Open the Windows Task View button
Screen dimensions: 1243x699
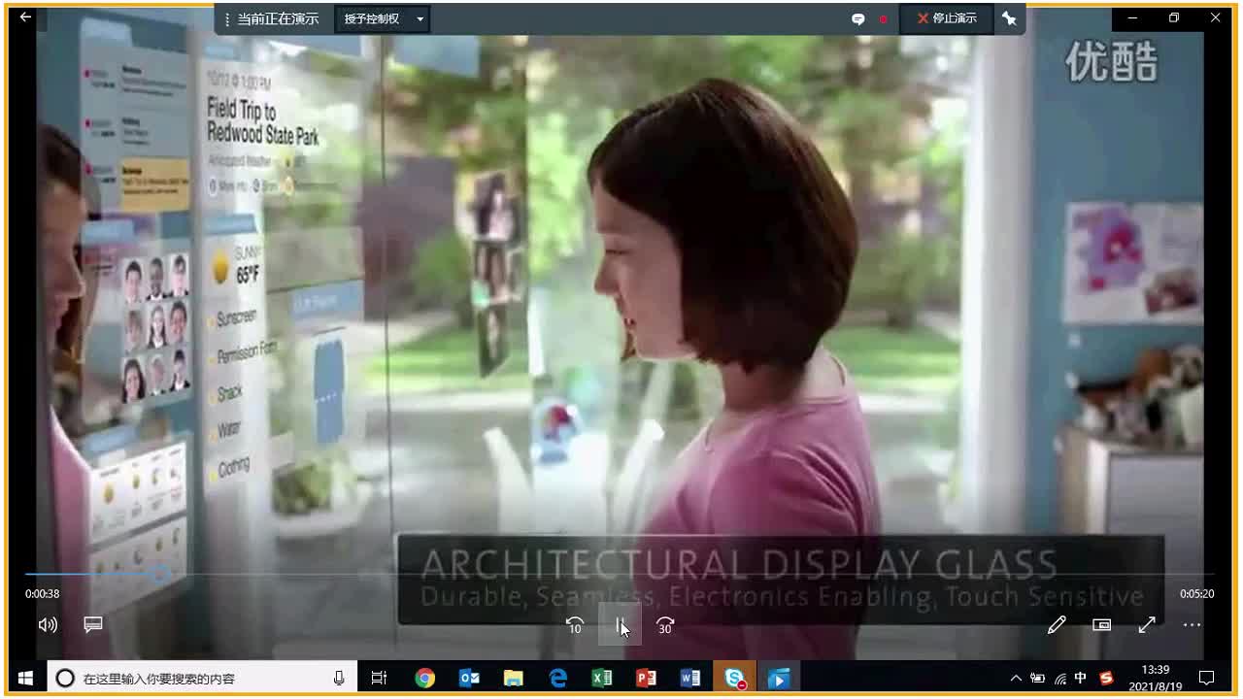379,679
